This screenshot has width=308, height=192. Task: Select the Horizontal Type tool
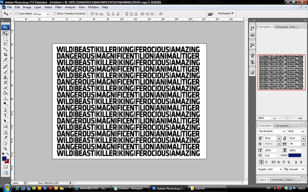pyautogui.click(x=5, y=116)
